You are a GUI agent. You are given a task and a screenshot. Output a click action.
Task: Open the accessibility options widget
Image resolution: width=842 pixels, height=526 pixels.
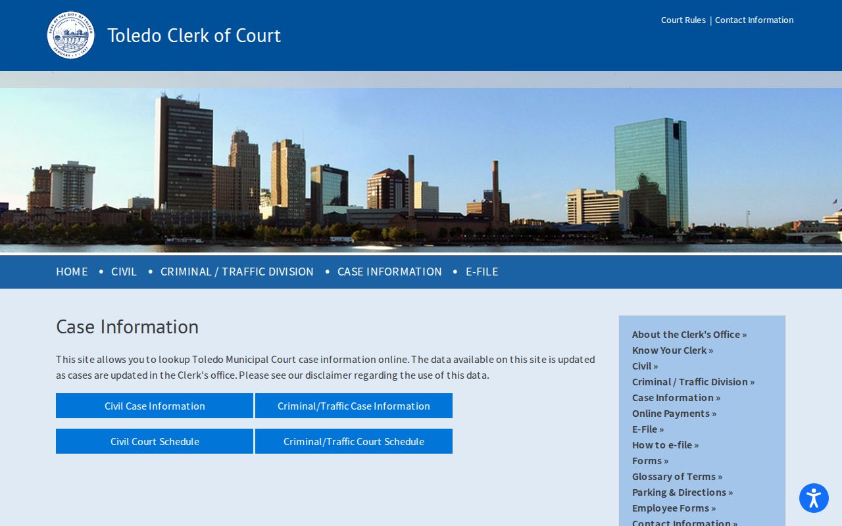point(814,498)
